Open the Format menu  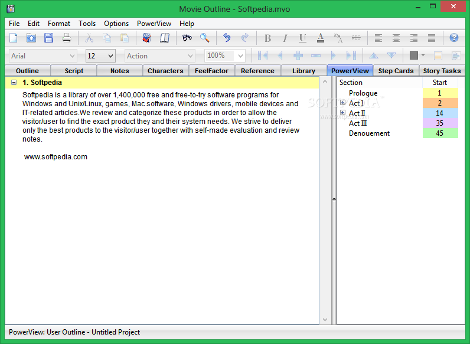tap(59, 24)
